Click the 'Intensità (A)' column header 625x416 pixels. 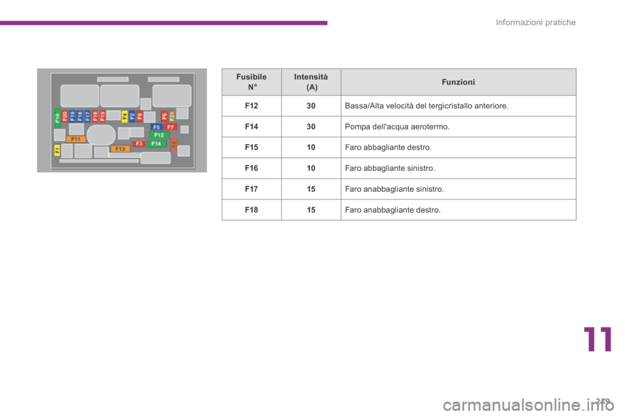(x=311, y=82)
